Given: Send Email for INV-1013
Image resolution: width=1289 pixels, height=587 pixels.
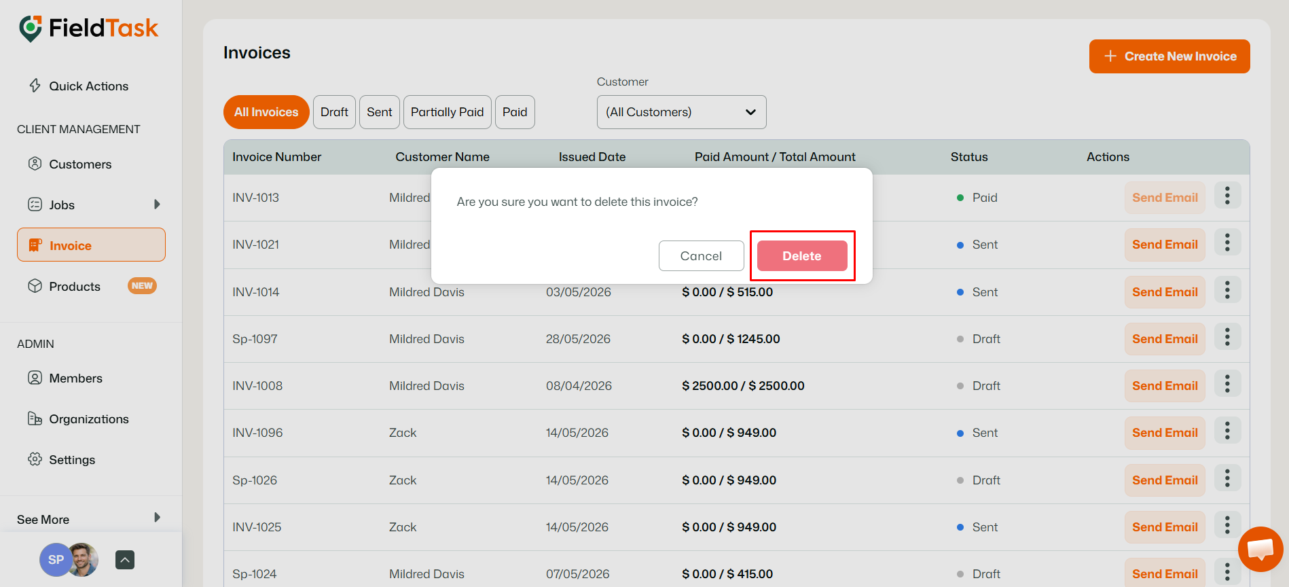Looking at the screenshot, I should click(x=1165, y=198).
